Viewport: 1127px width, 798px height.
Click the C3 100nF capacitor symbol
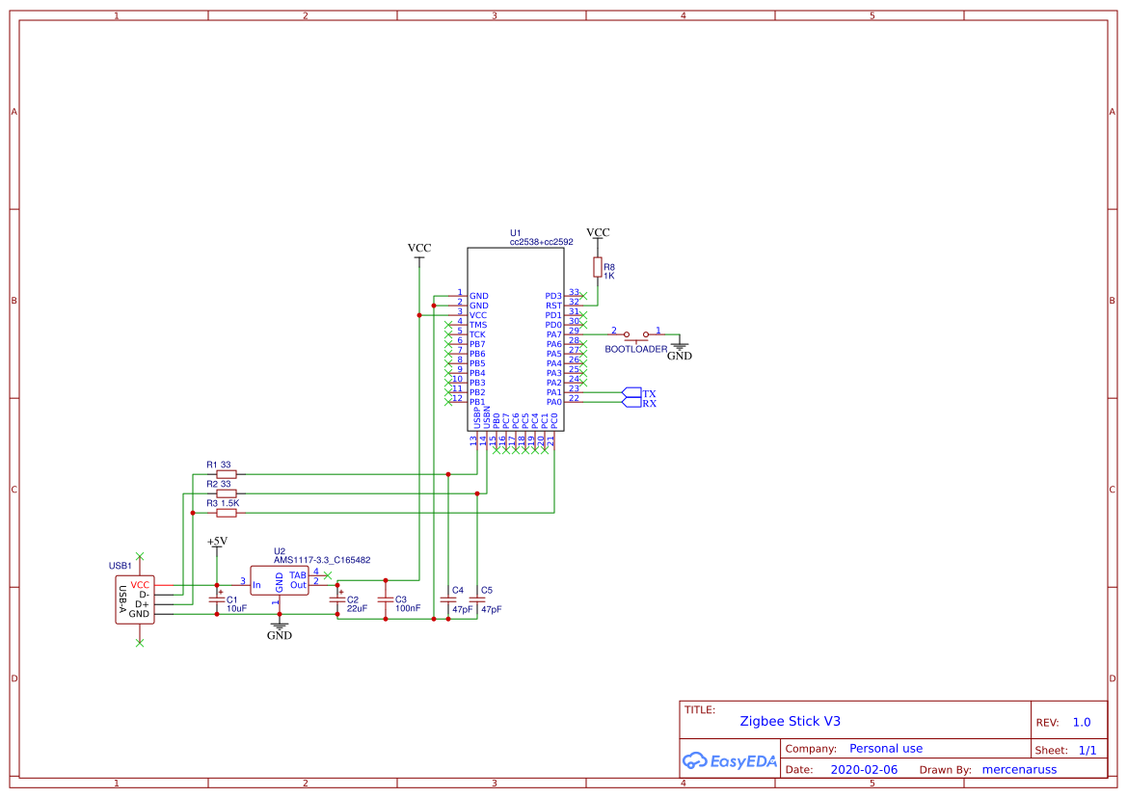386,599
